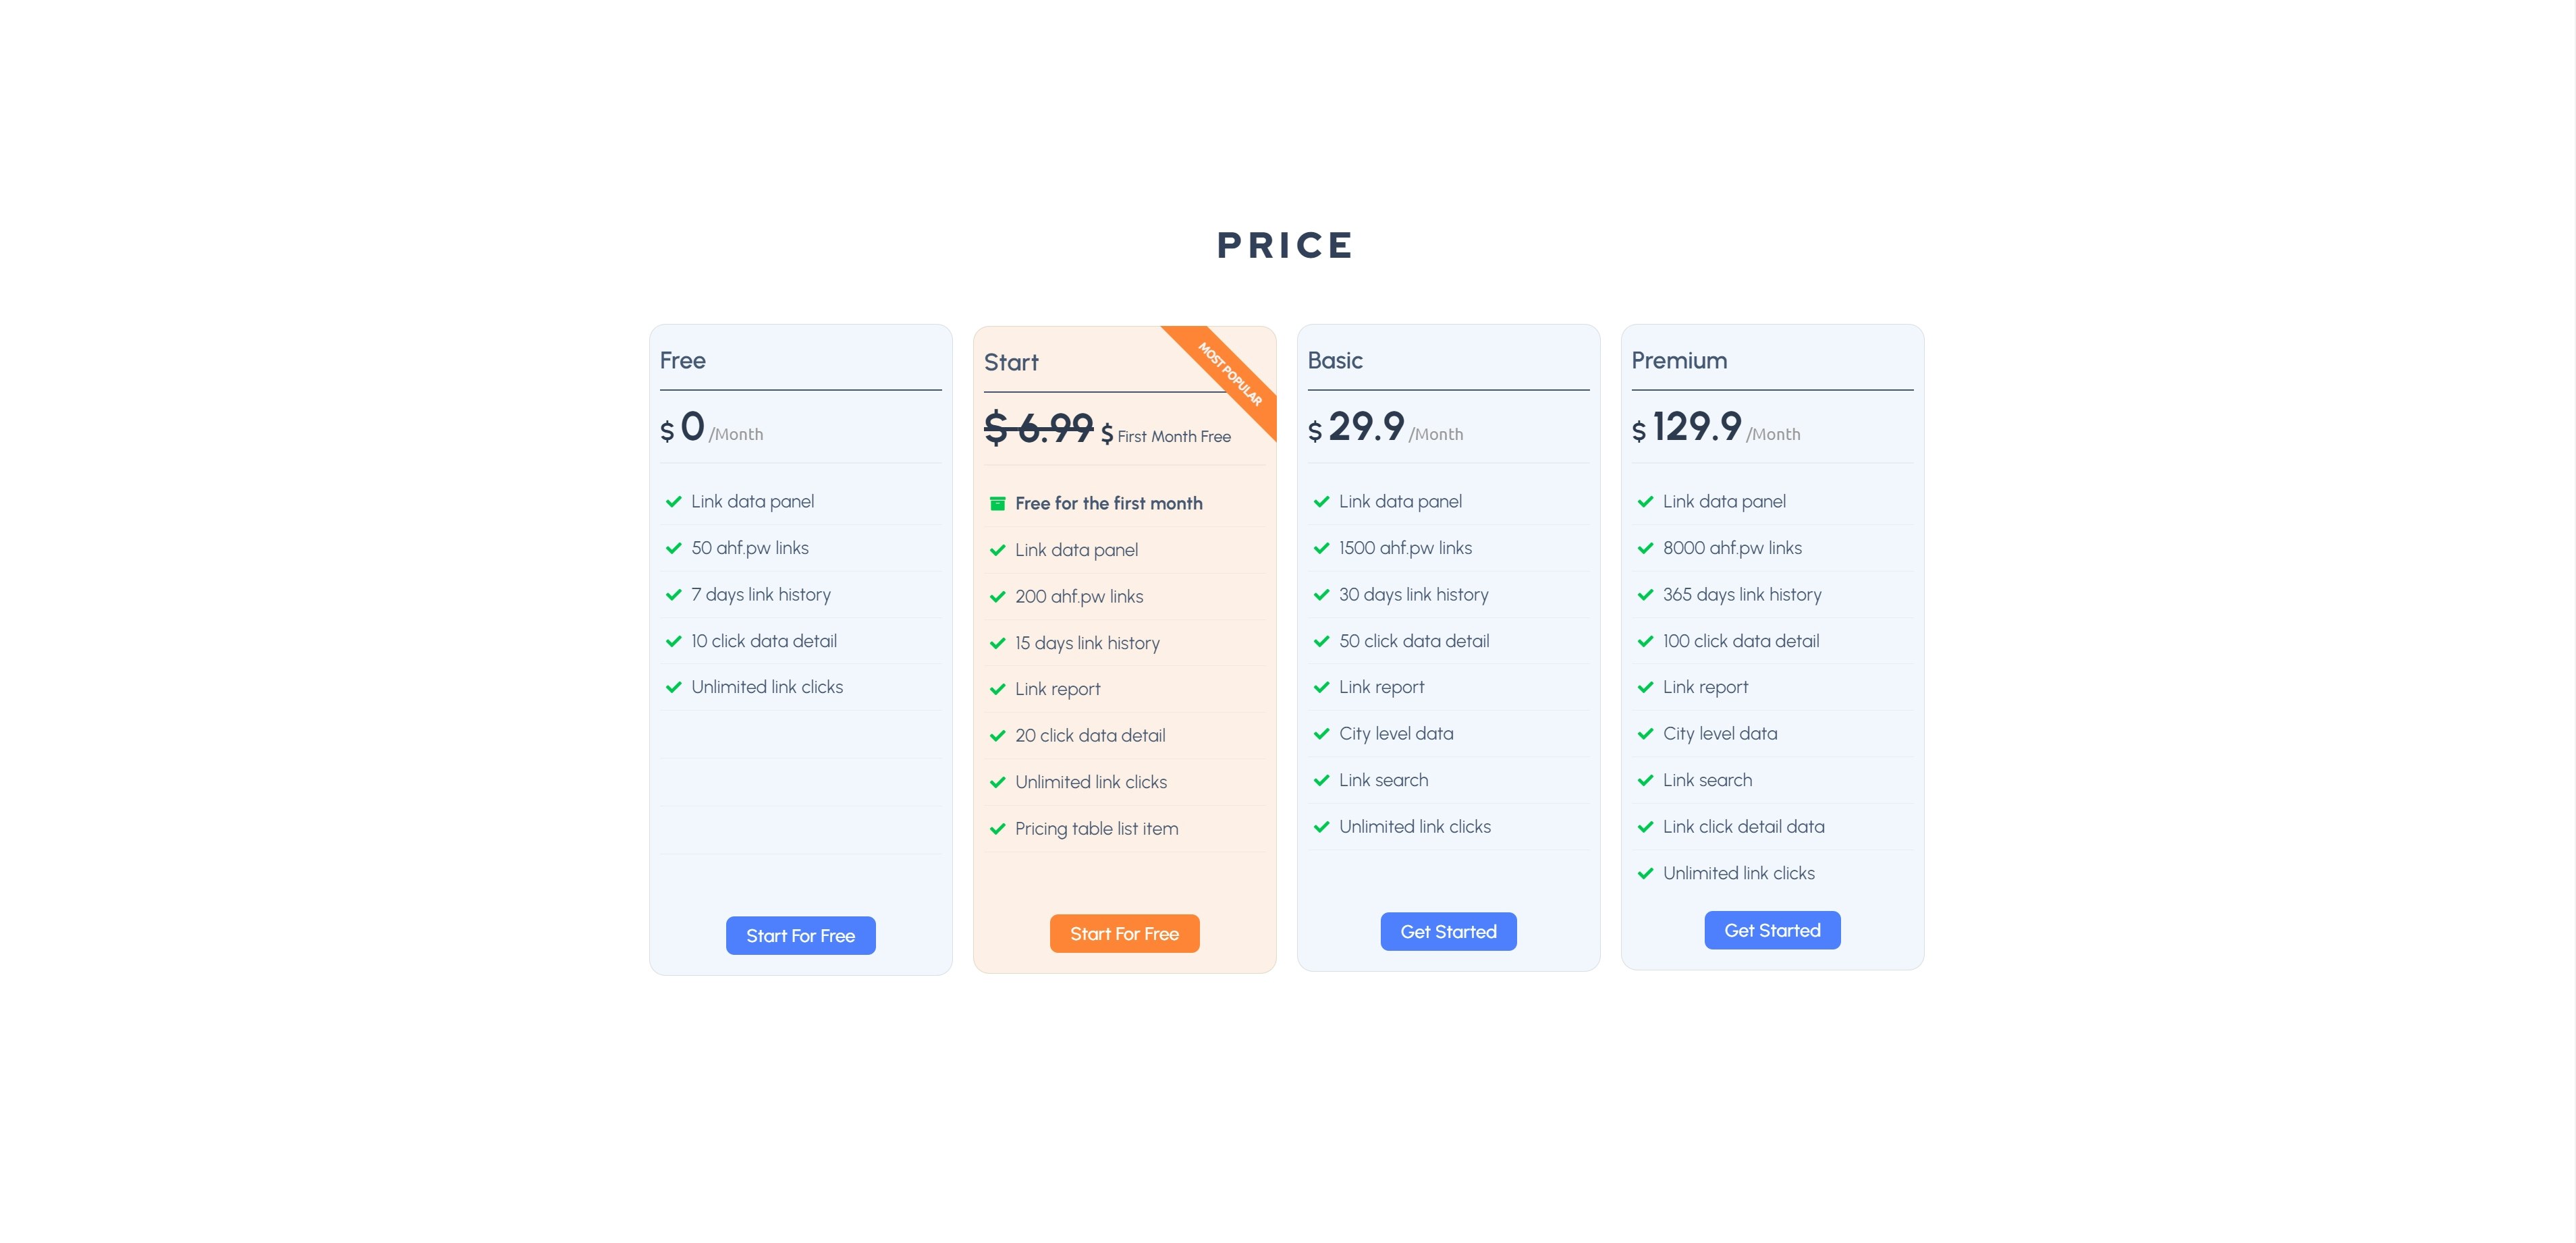
Task: Click the 8000 ahf.pw links feature
Action: click(1732, 548)
